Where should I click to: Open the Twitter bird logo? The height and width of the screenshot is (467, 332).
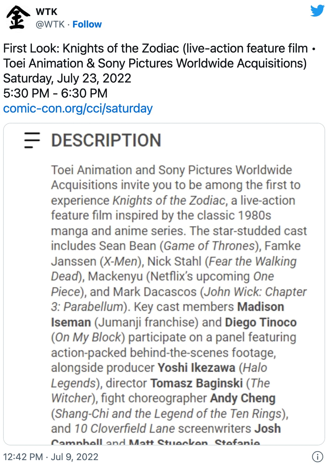[x=317, y=11]
